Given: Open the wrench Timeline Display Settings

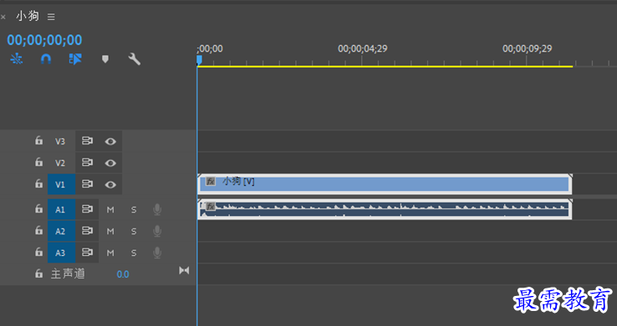Looking at the screenshot, I should 134,59.
